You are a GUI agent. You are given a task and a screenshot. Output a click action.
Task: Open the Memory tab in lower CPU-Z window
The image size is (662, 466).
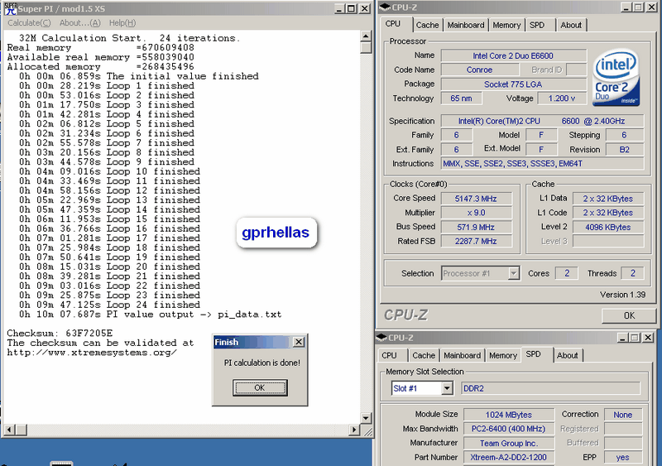click(503, 355)
